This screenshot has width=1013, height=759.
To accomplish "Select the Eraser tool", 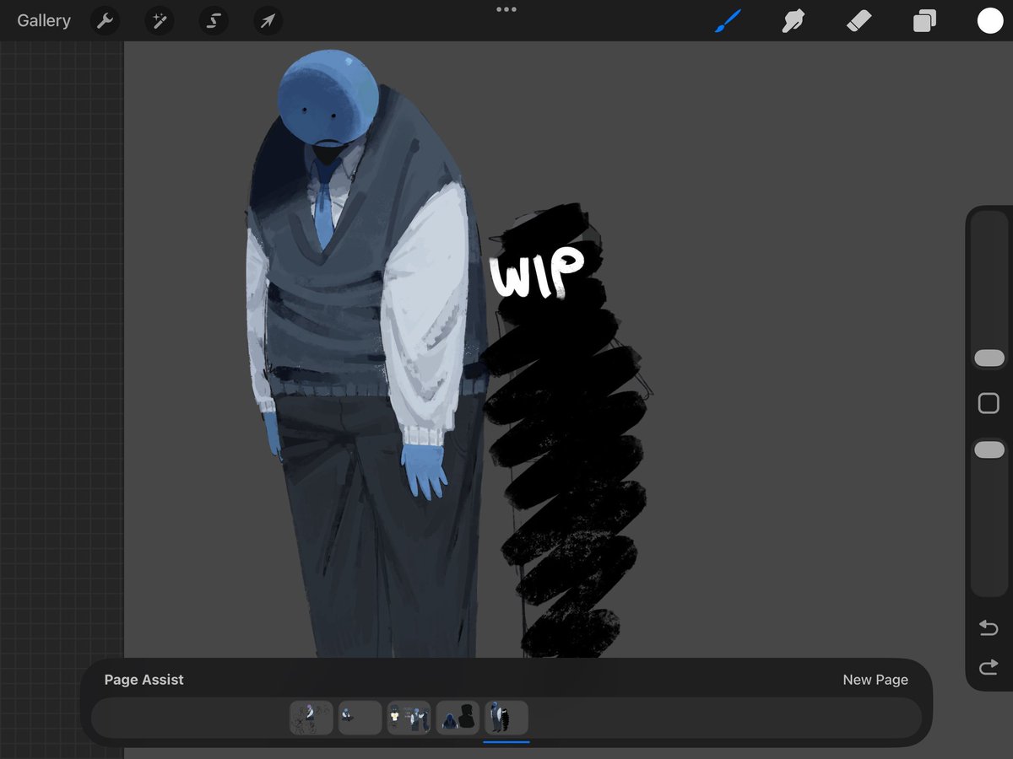I will coord(859,21).
